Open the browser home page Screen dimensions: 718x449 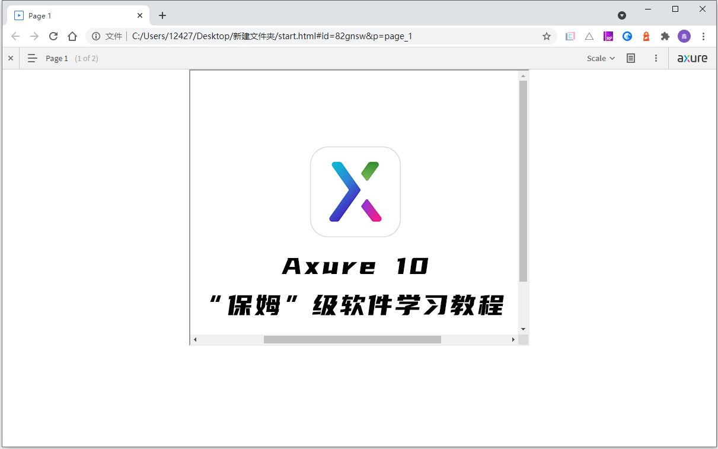72,36
